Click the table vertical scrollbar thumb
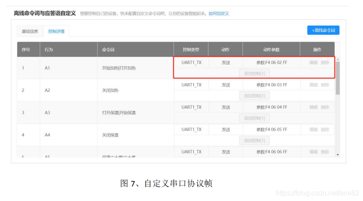The width and height of the screenshot is (363, 201). click(x=338, y=78)
